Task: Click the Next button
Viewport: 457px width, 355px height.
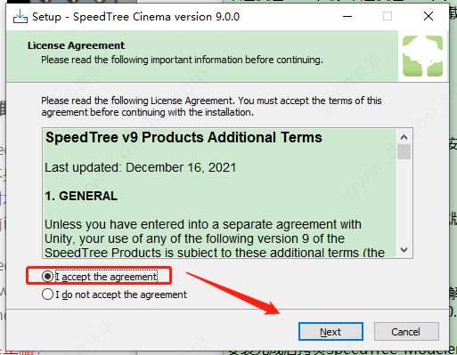Action: click(x=331, y=332)
